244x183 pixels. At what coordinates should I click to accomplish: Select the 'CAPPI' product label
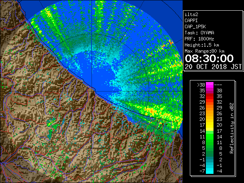point(191,21)
